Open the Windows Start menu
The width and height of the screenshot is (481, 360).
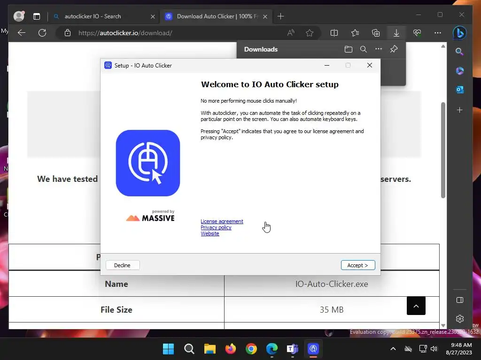pyautogui.click(x=168, y=349)
